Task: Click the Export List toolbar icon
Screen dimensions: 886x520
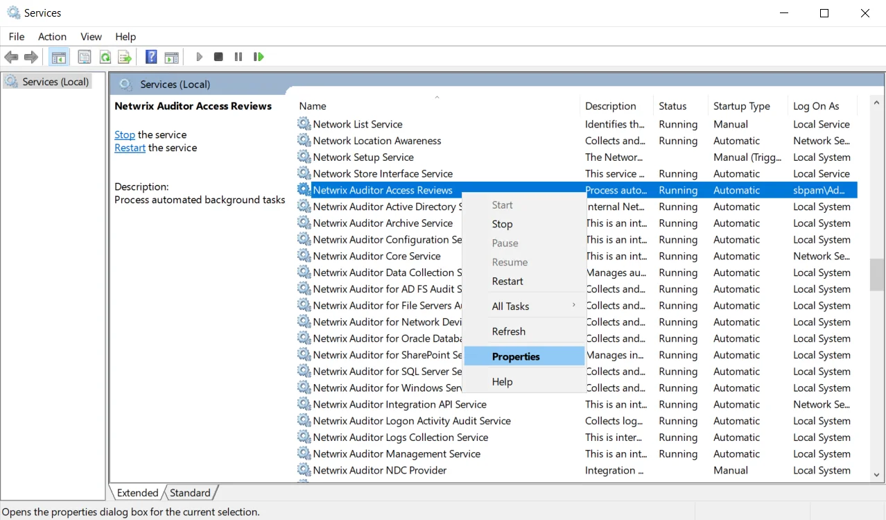Action: pyautogui.click(x=125, y=57)
